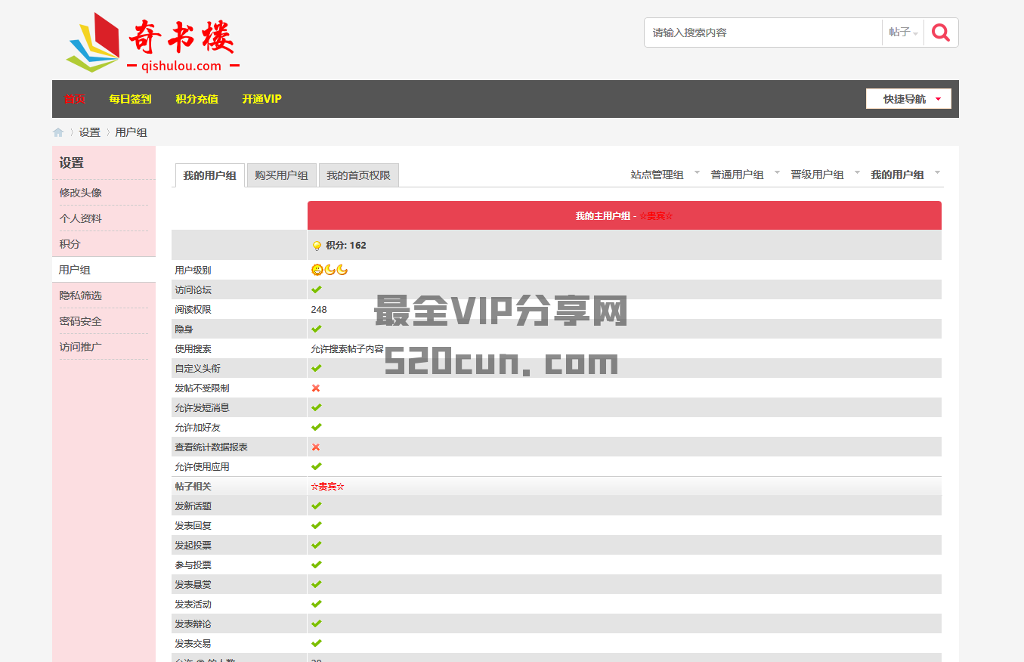The width and height of the screenshot is (1024, 662).
Task: Click the green check for 自定义头衔
Action: pyautogui.click(x=317, y=368)
